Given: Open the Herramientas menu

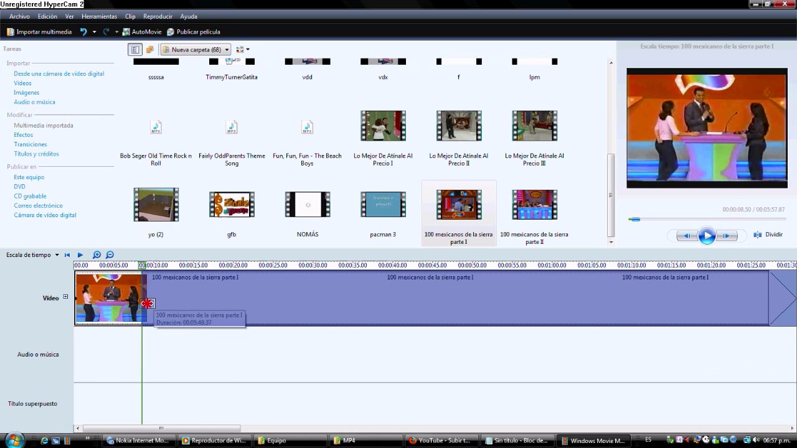Looking at the screenshot, I should tap(99, 16).
